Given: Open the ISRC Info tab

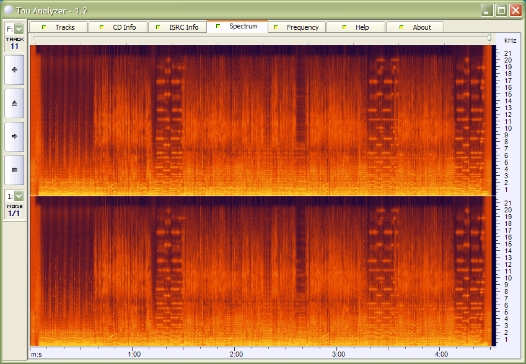Looking at the screenshot, I should coord(177,27).
